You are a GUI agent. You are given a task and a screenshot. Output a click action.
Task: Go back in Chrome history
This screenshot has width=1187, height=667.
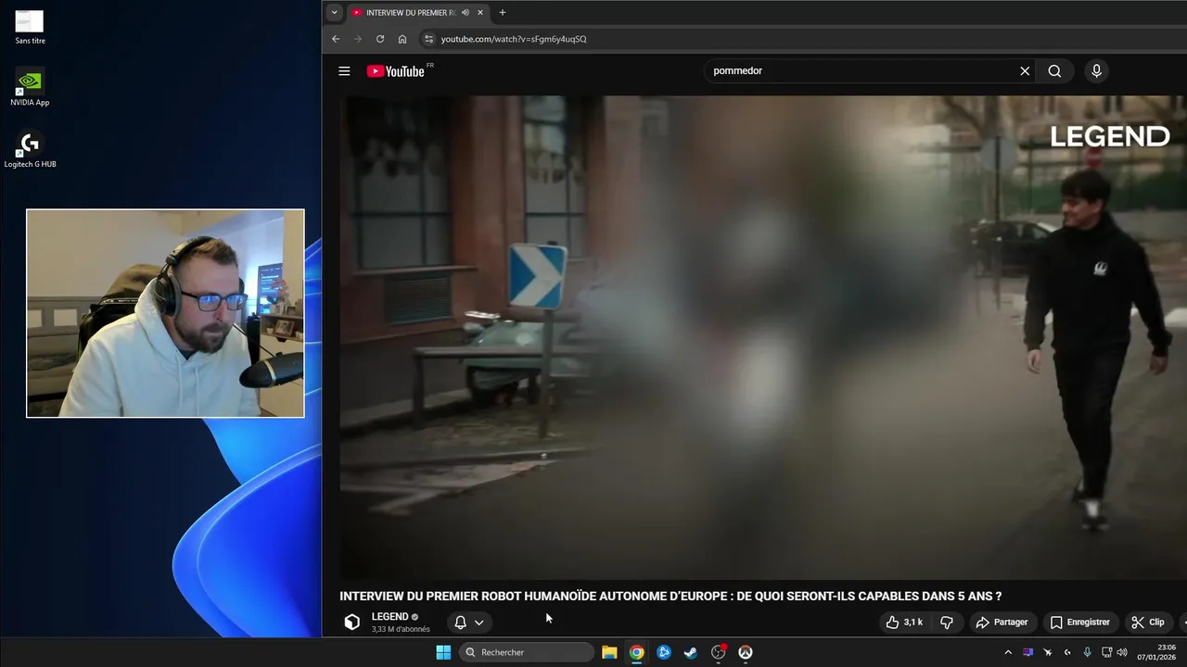(336, 39)
